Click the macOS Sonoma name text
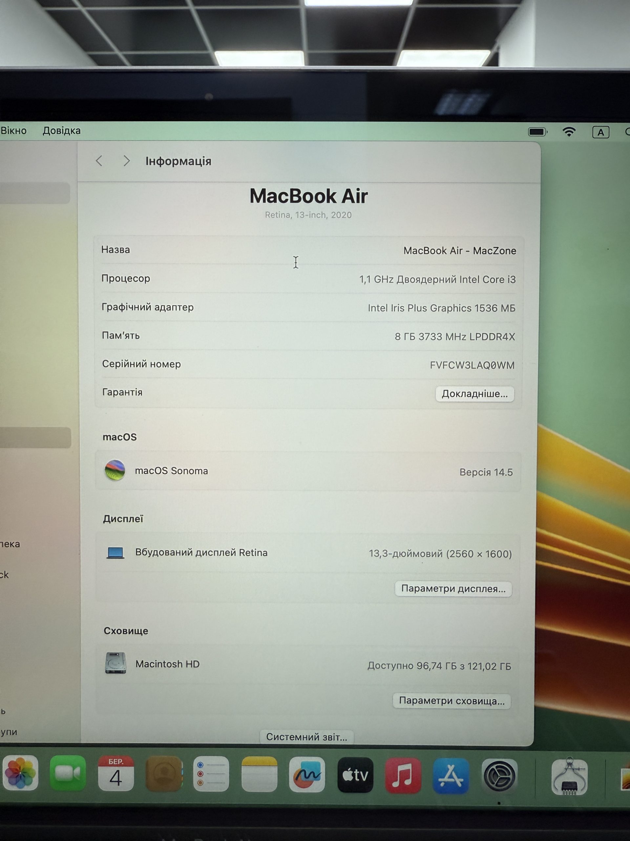The image size is (630, 841). (171, 471)
